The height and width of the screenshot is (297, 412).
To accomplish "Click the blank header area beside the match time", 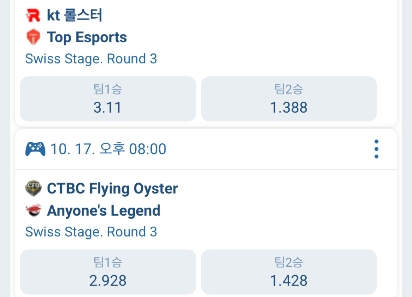I will [x=262, y=149].
